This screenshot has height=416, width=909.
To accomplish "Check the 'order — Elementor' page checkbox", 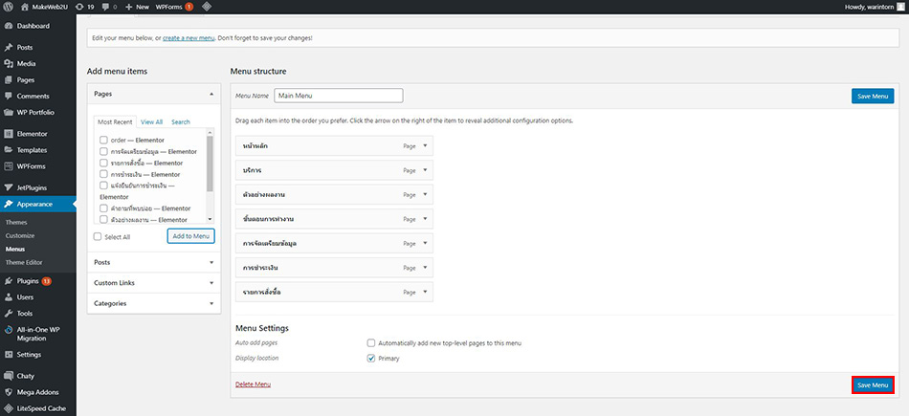I will pos(103,140).
